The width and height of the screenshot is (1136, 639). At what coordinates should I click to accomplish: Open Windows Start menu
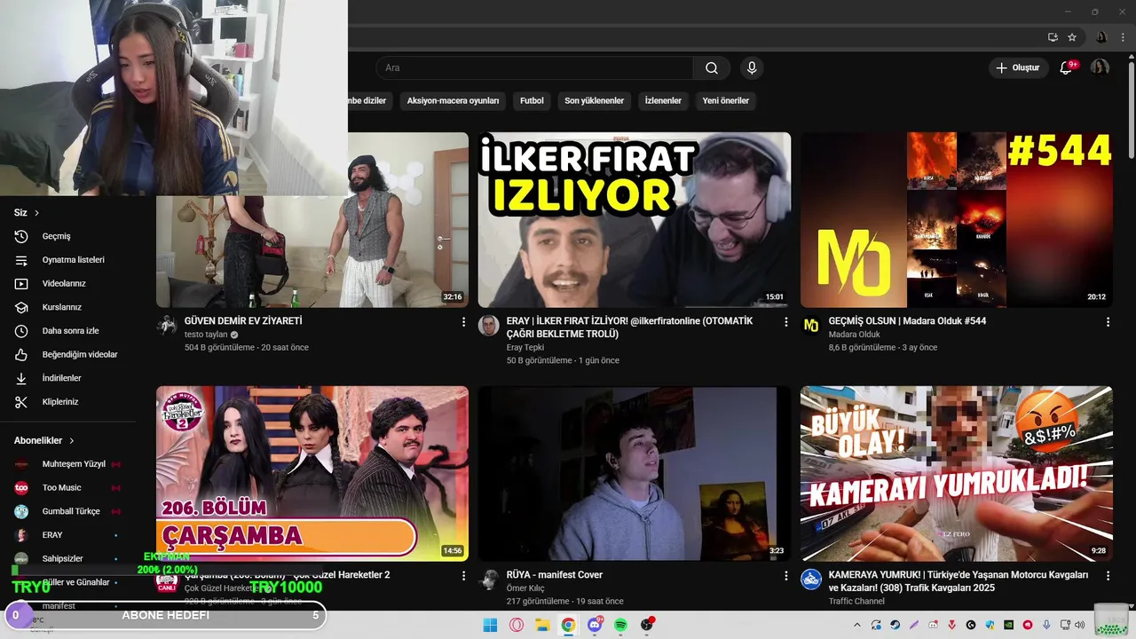[x=490, y=625]
